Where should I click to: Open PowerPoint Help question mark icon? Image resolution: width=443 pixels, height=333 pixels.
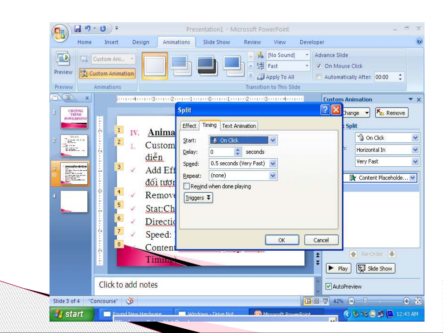tap(419, 41)
